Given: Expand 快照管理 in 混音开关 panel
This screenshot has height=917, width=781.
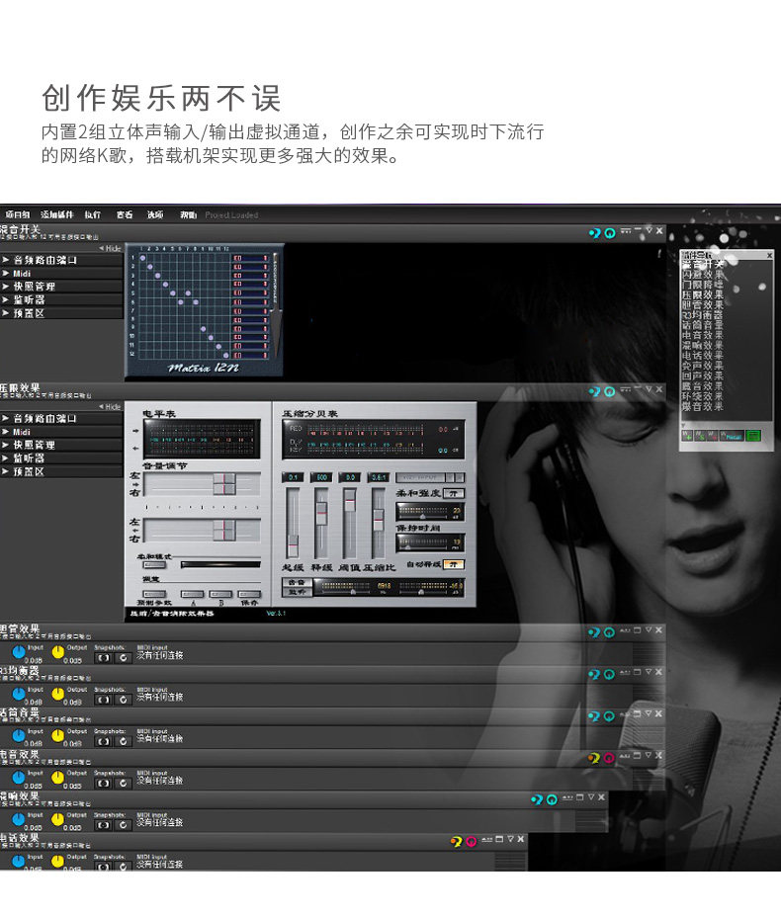Looking at the screenshot, I should tap(61, 286).
